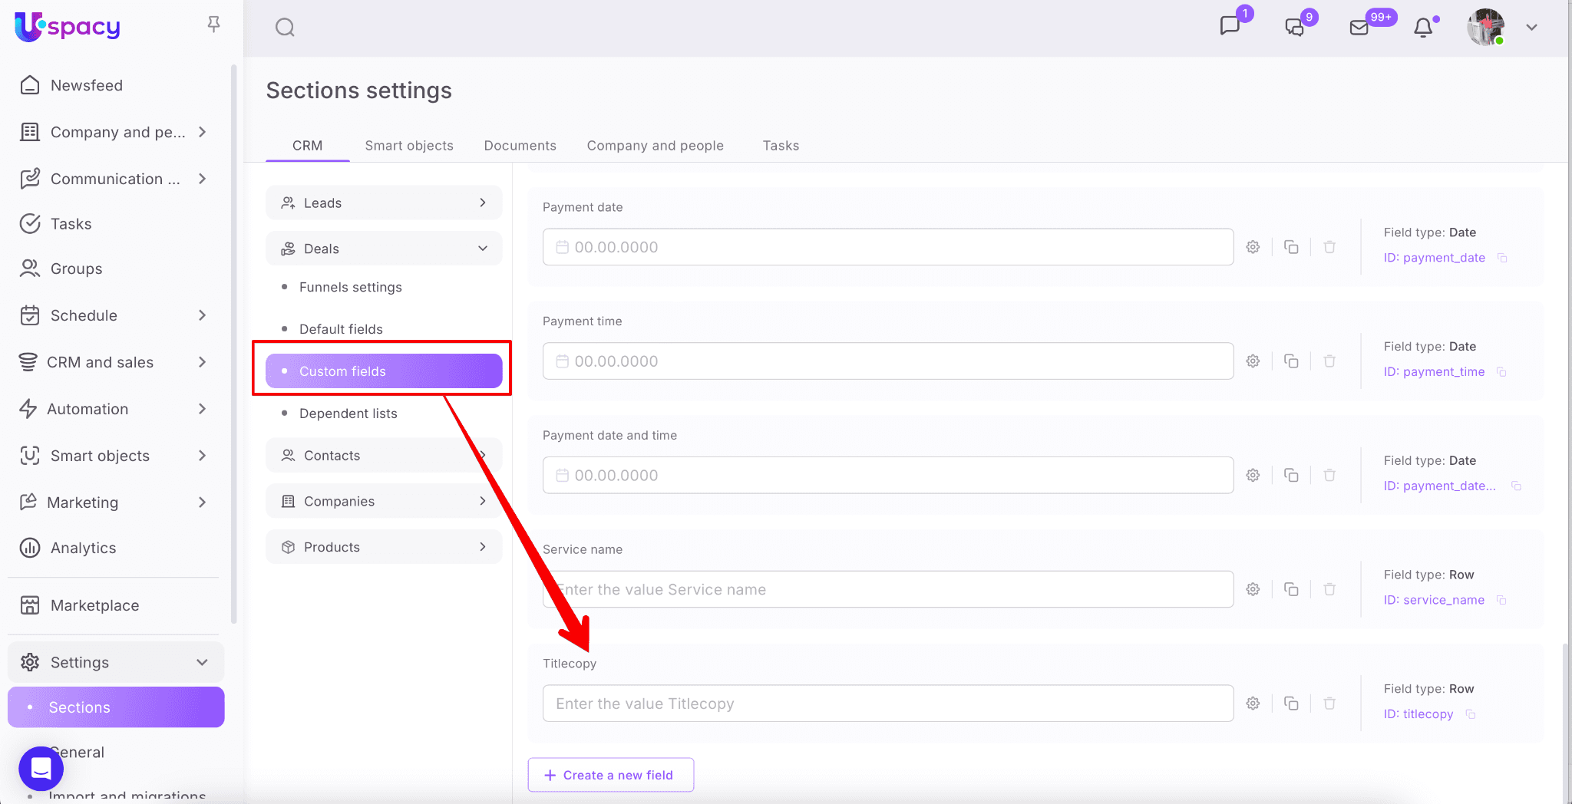This screenshot has height=804, width=1572.
Task: Switch to the Documents tab
Action: click(520, 146)
